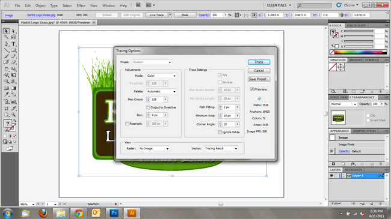Toggle the Preview checkbox

click(x=252, y=89)
